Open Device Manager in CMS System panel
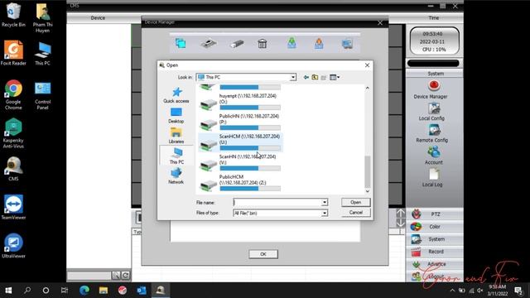The image size is (530, 298). click(x=431, y=89)
